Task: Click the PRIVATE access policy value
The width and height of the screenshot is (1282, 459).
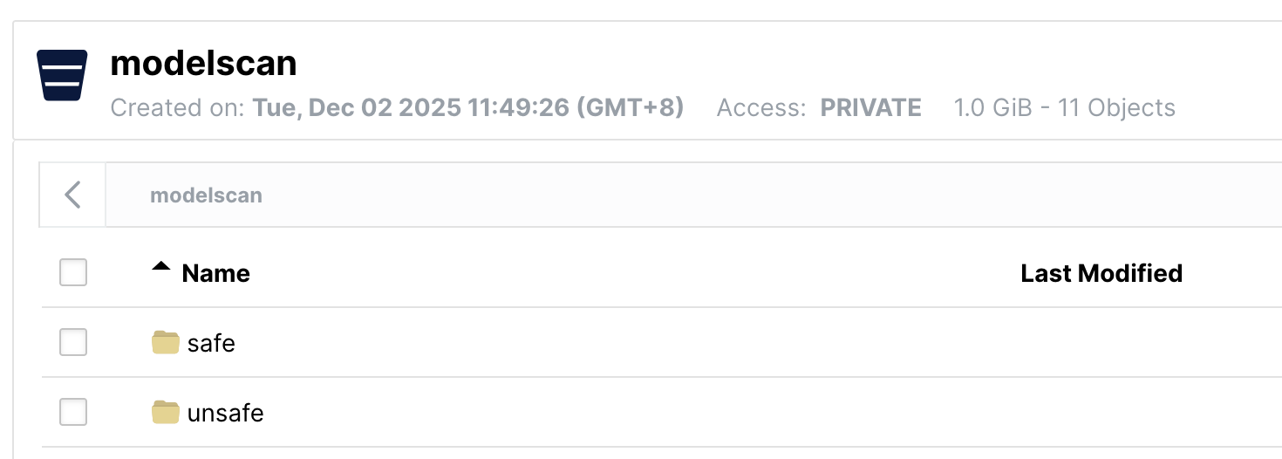Action: point(870,108)
